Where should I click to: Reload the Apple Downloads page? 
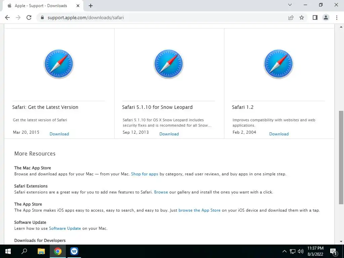pos(29,17)
